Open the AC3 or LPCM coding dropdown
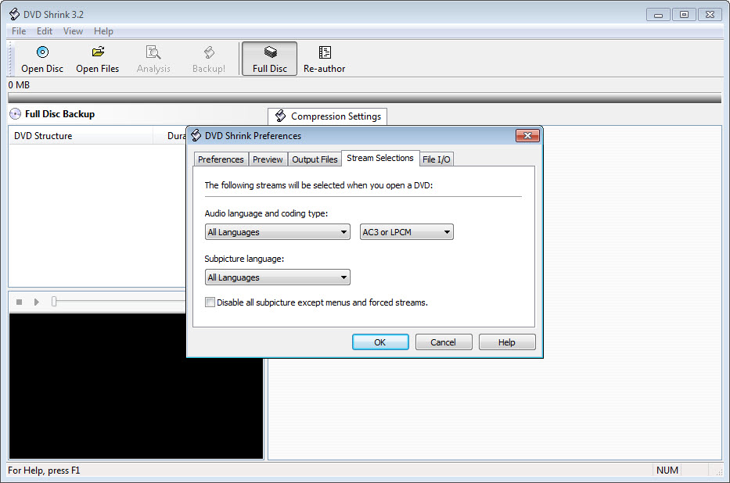Image resolution: width=730 pixels, height=483 pixels. (406, 232)
